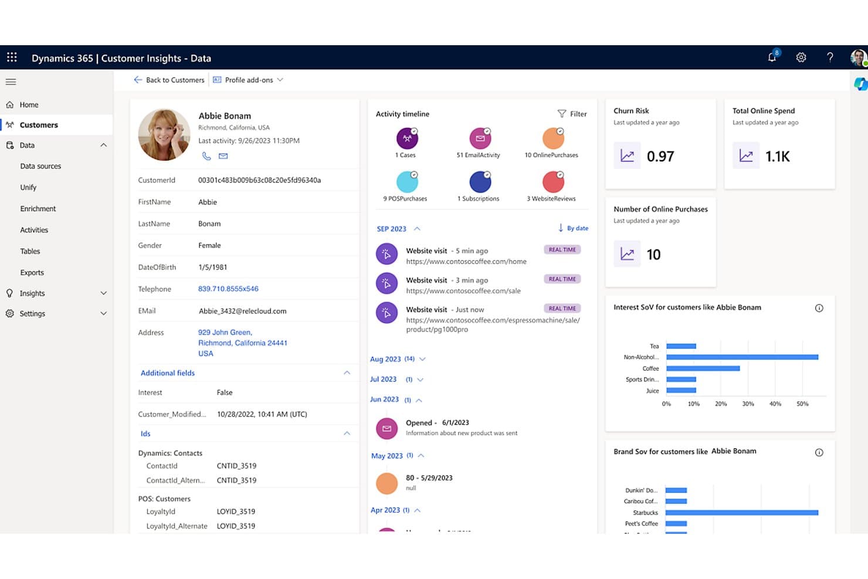Click the Starbucks bar in Brand SoV chart
The image size is (868, 579).
(x=742, y=513)
